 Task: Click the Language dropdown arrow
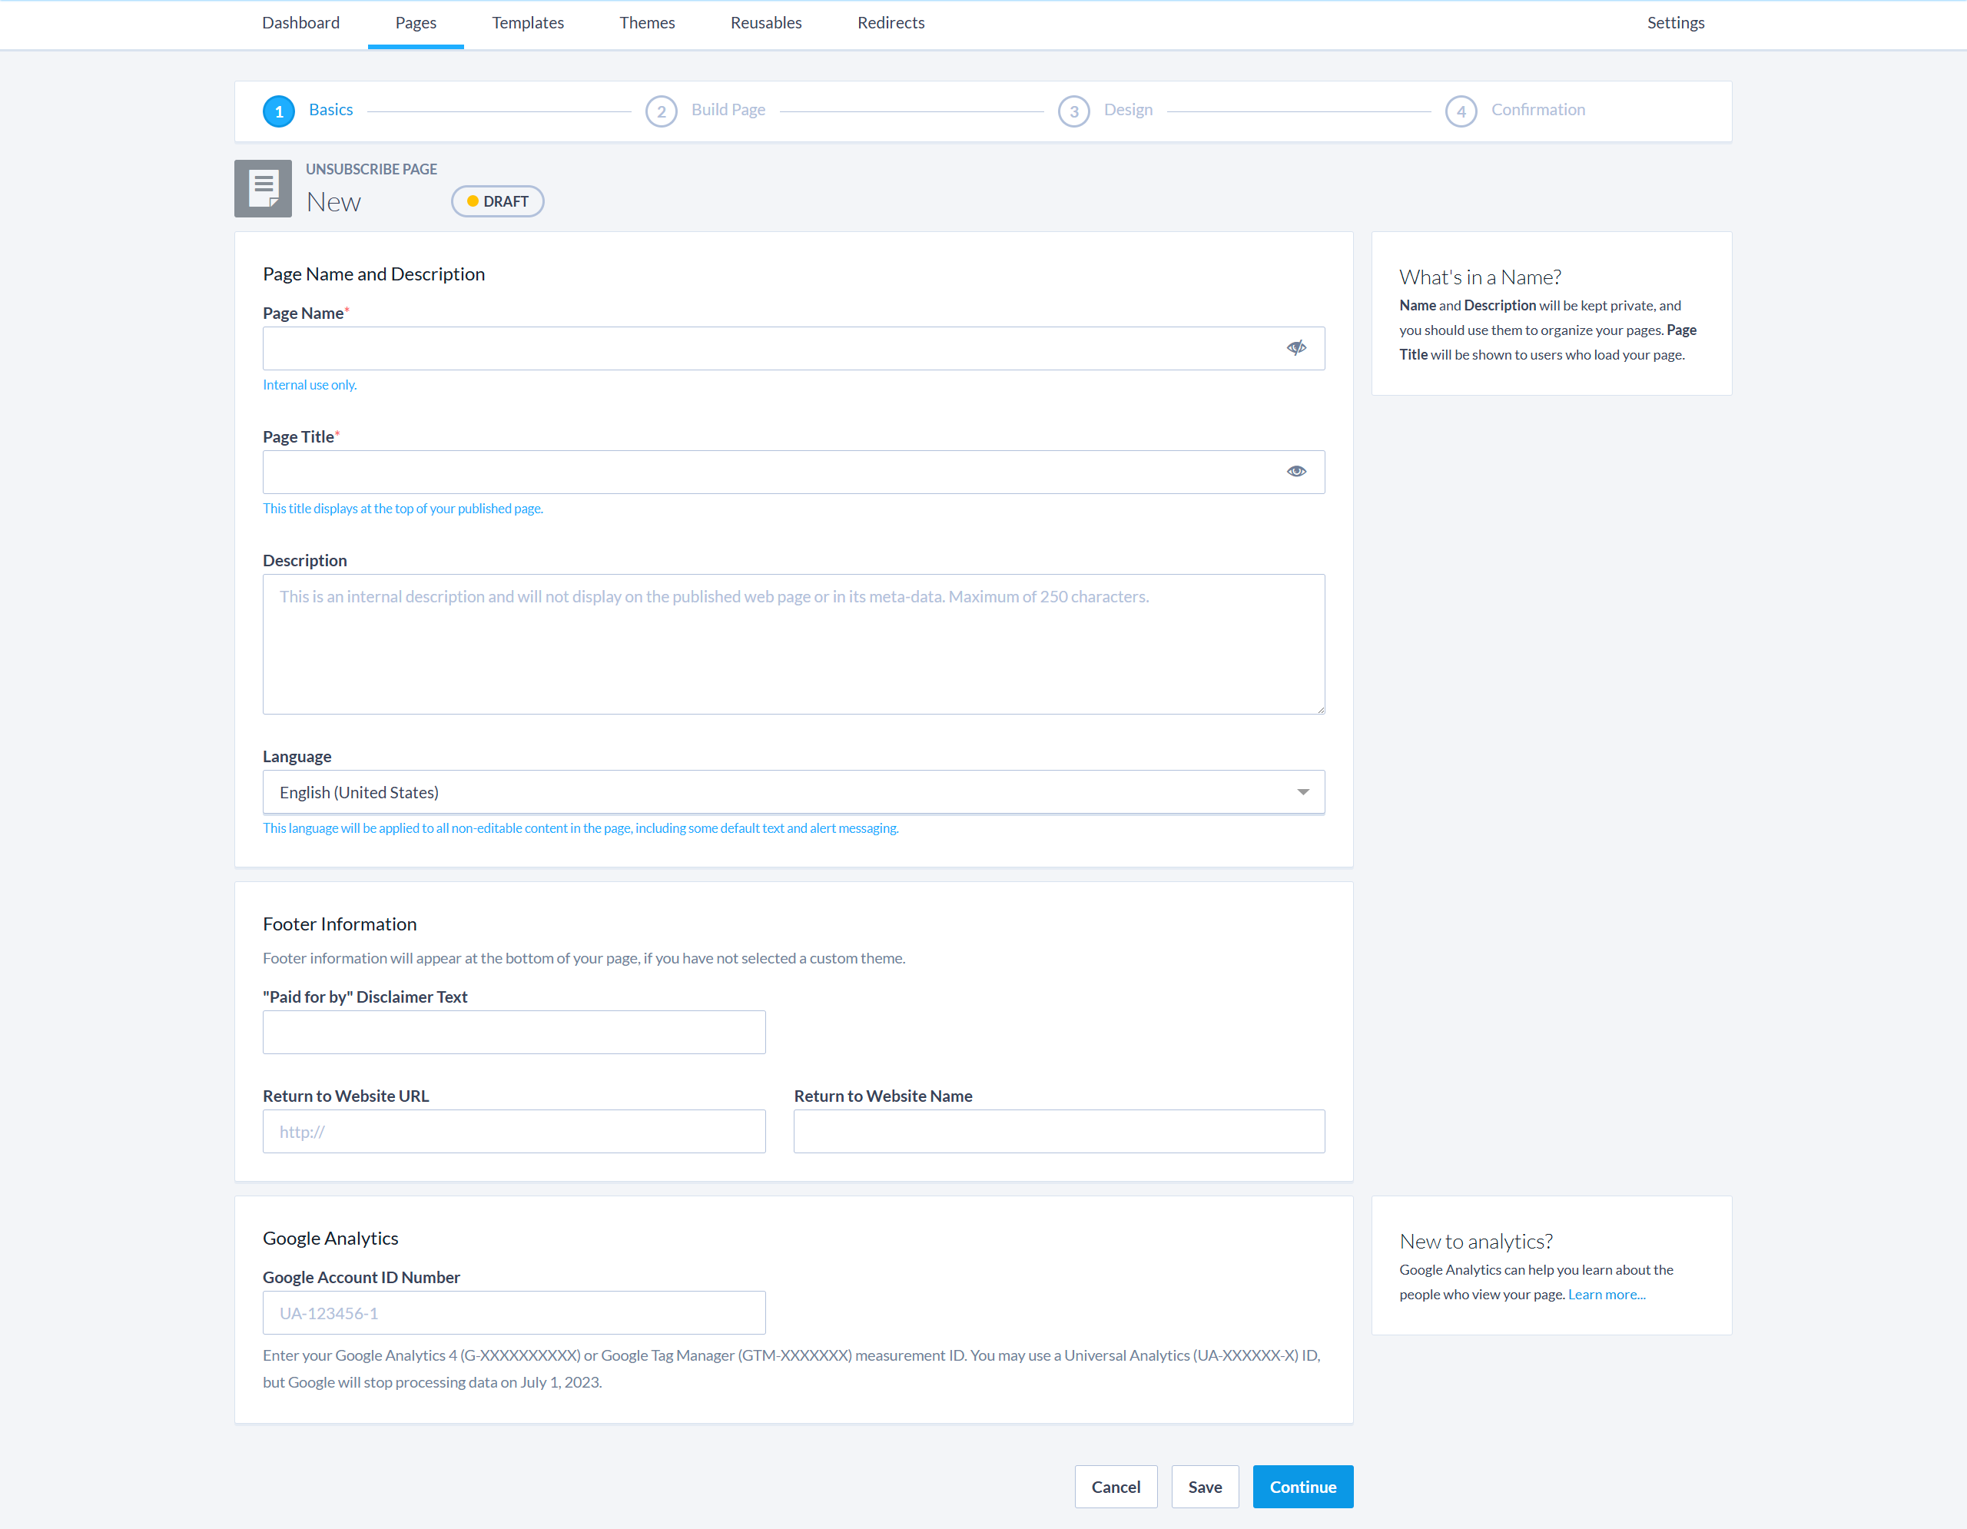1302,791
